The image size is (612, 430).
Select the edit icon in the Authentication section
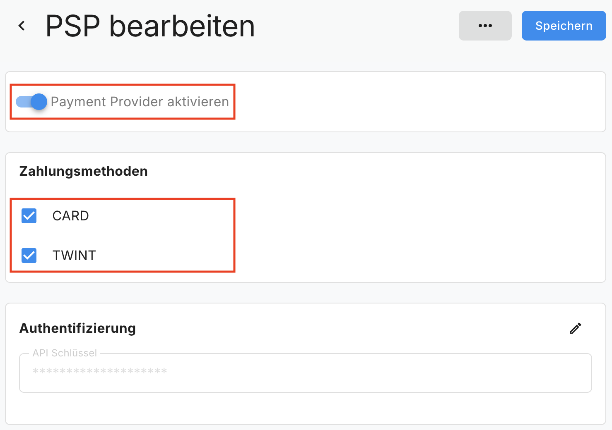pyautogui.click(x=575, y=328)
